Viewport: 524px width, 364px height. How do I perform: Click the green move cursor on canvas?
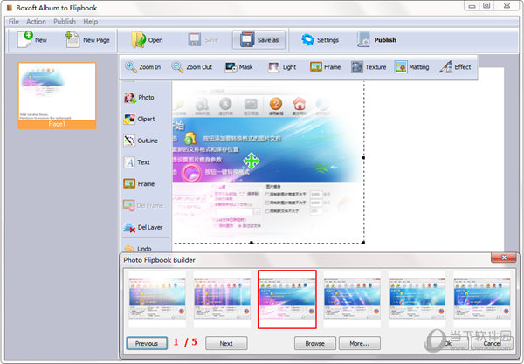click(x=252, y=161)
